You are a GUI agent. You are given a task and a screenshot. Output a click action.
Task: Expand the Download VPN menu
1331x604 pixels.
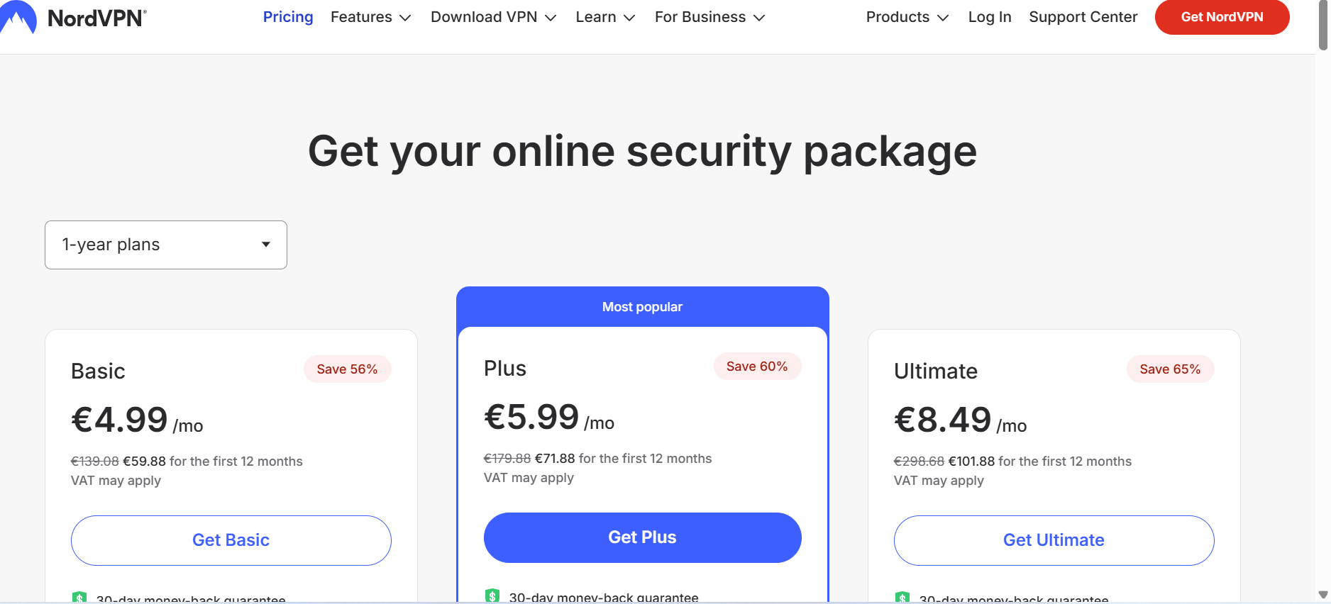pos(493,17)
